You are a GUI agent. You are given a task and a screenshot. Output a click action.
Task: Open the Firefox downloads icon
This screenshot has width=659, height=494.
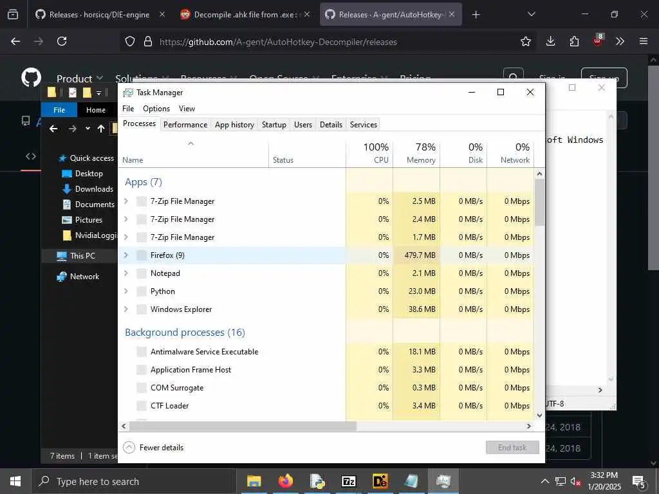coord(551,41)
